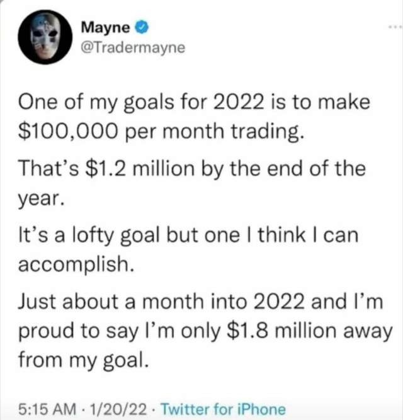The image size is (403, 420).
Task: Click the display name Mayne
Action: click(106, 28)
